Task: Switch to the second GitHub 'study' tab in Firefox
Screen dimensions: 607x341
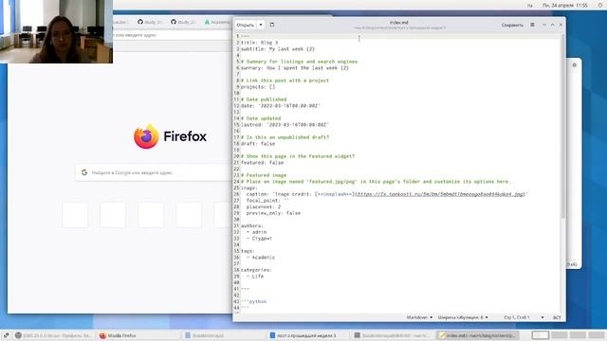Action: pos(183,22)
